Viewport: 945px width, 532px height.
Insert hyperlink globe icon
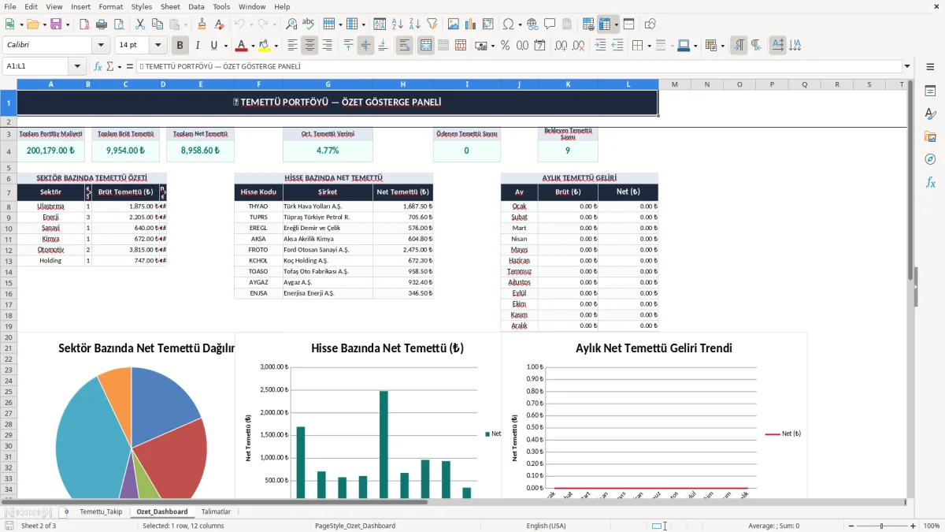[532, 24]
